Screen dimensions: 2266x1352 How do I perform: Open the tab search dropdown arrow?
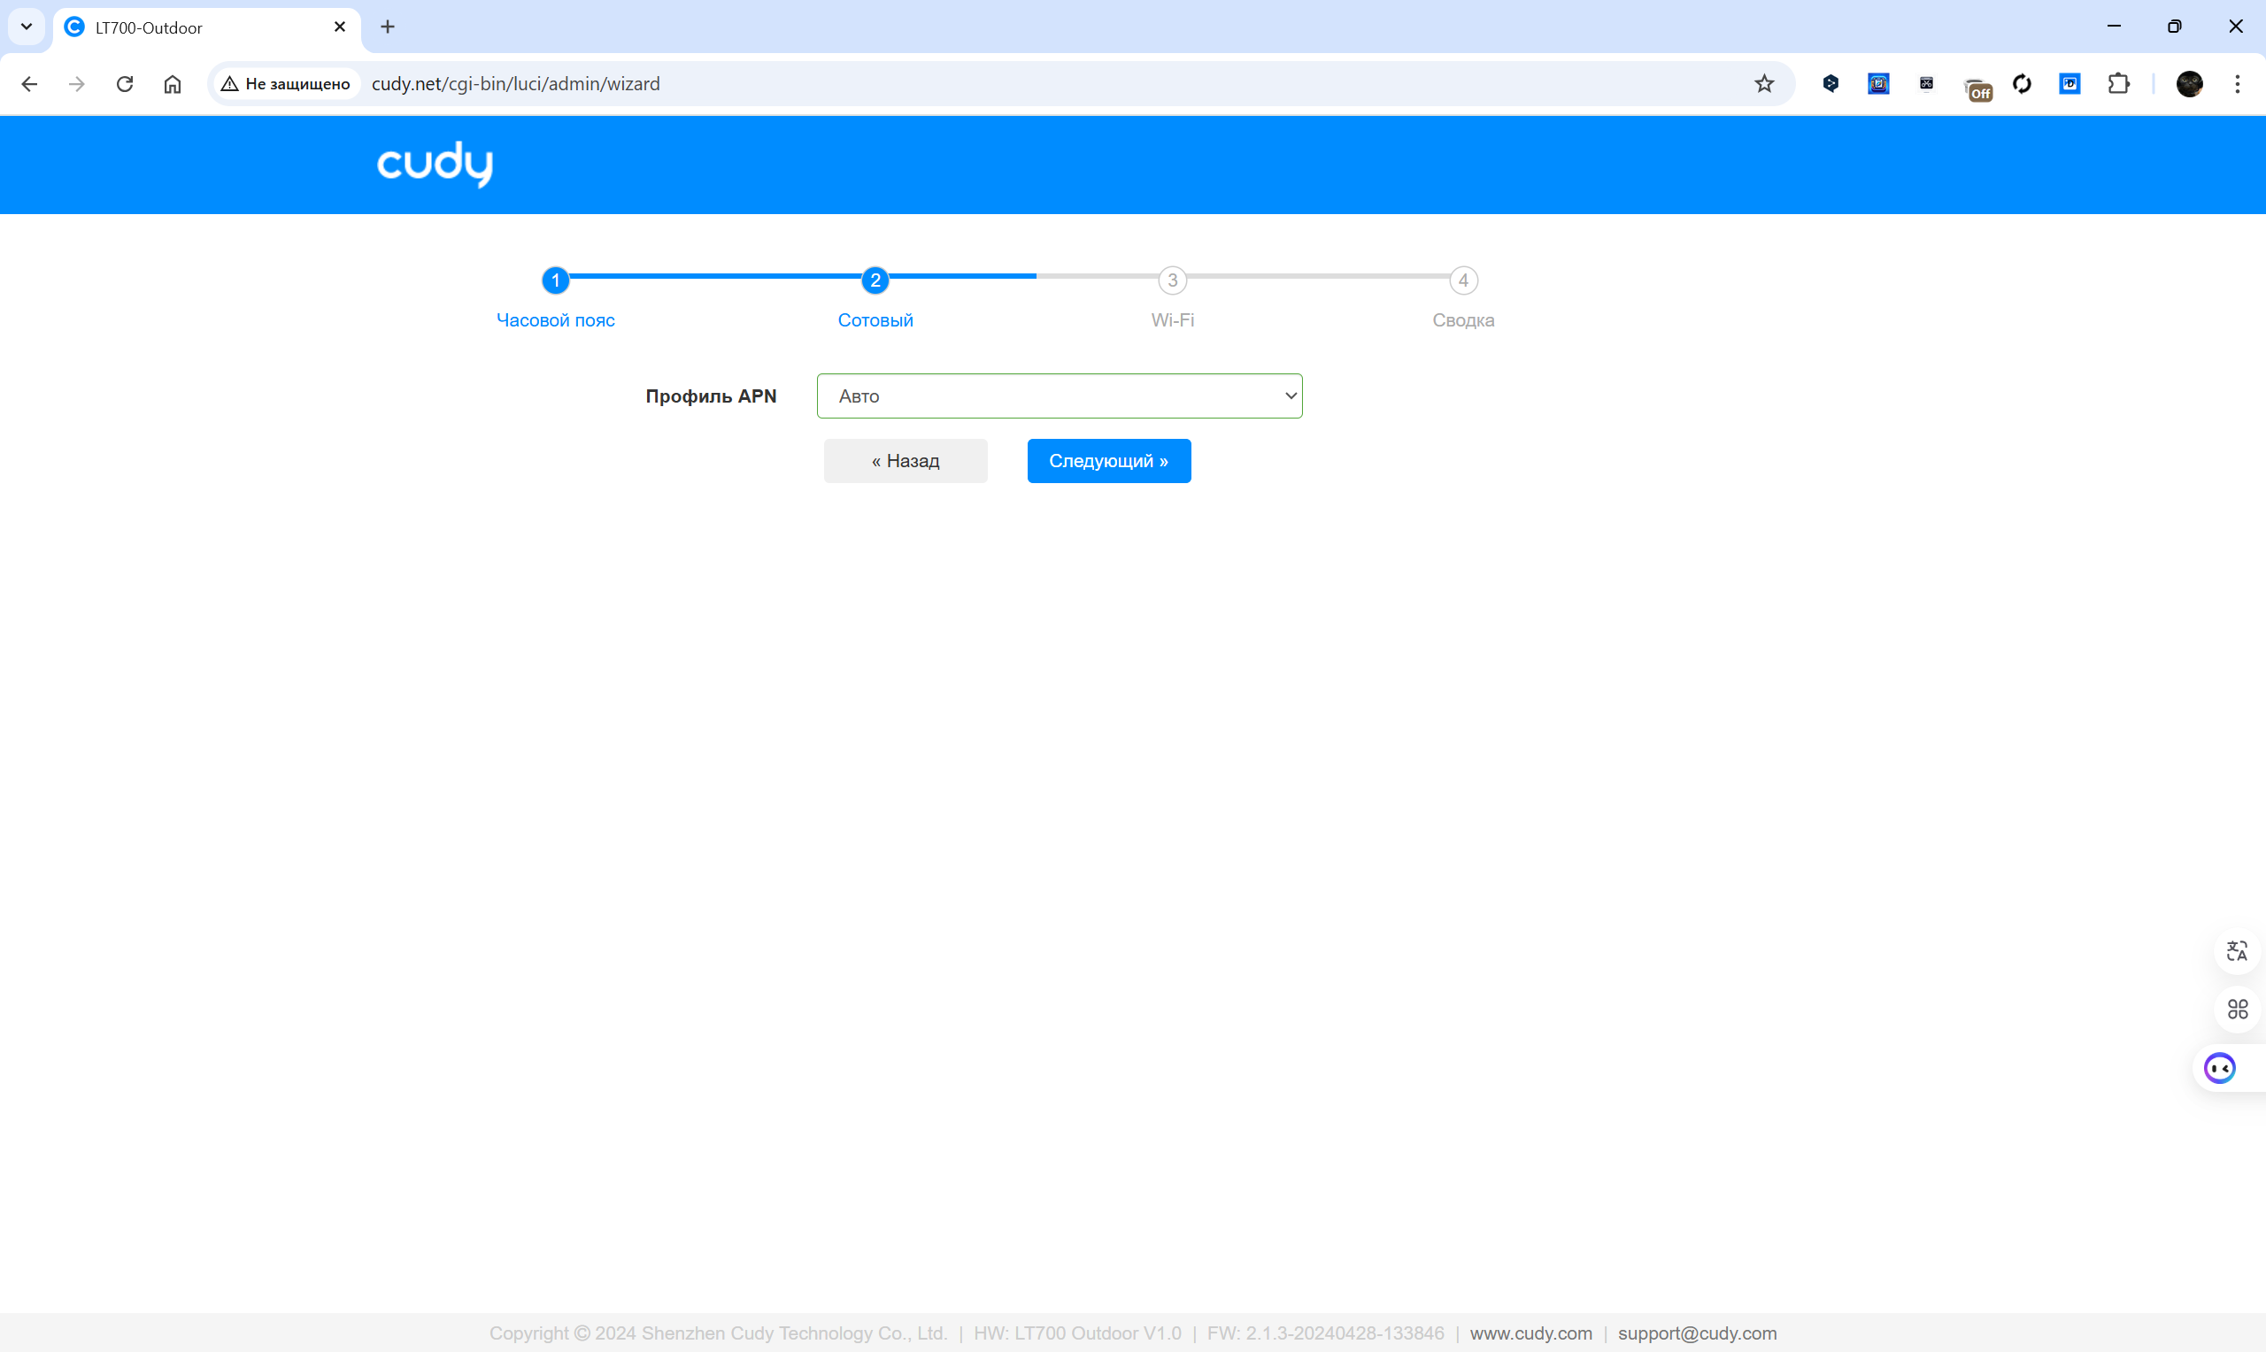point(27,27)
